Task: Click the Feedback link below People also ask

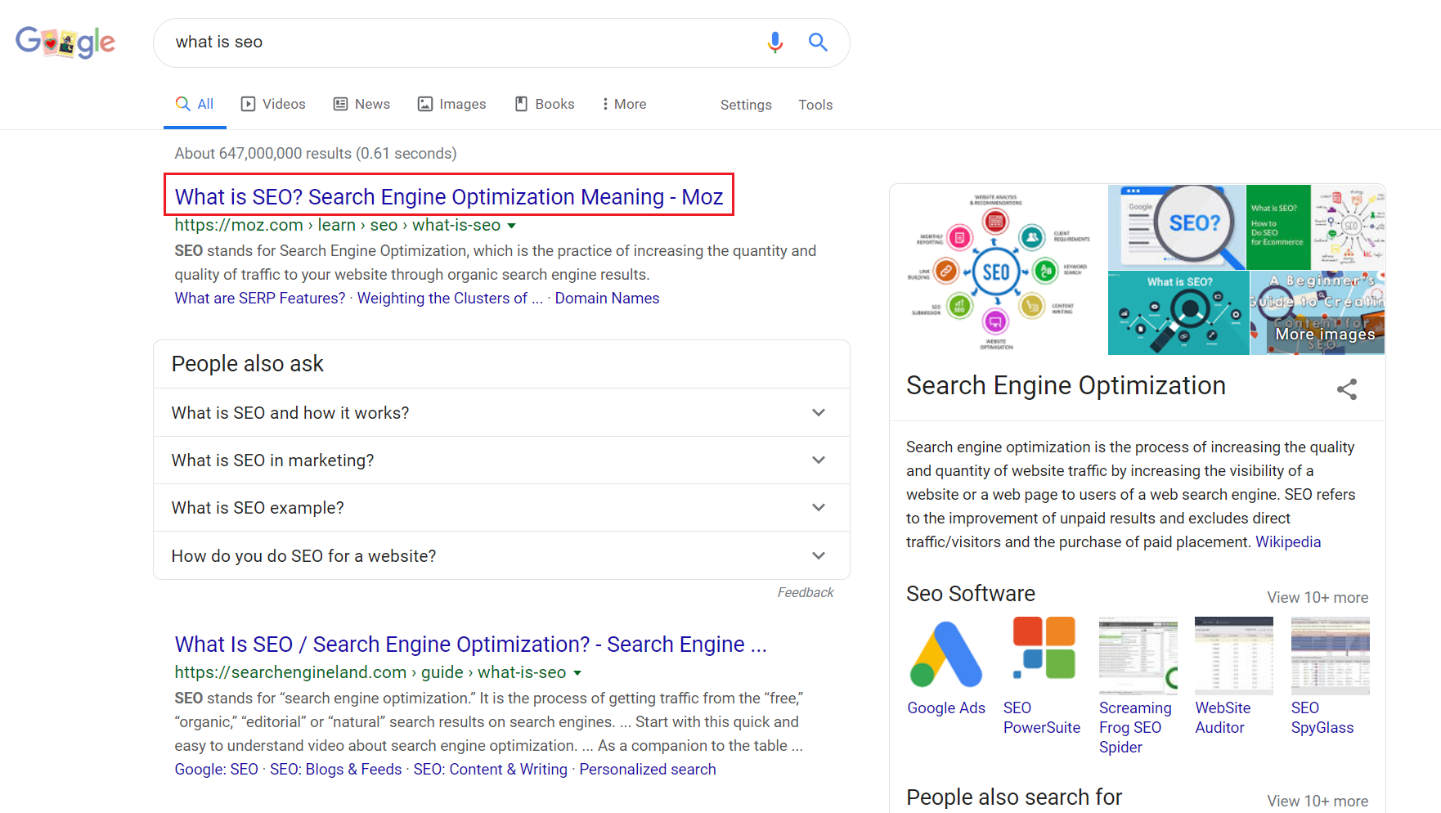Action: pos(806,592)
